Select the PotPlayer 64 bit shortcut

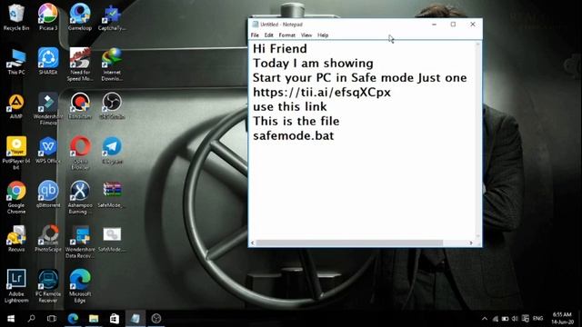[x=16, y=153]
